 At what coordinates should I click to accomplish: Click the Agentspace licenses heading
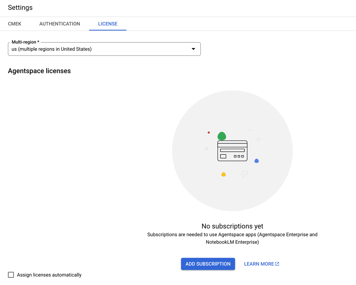39,71
